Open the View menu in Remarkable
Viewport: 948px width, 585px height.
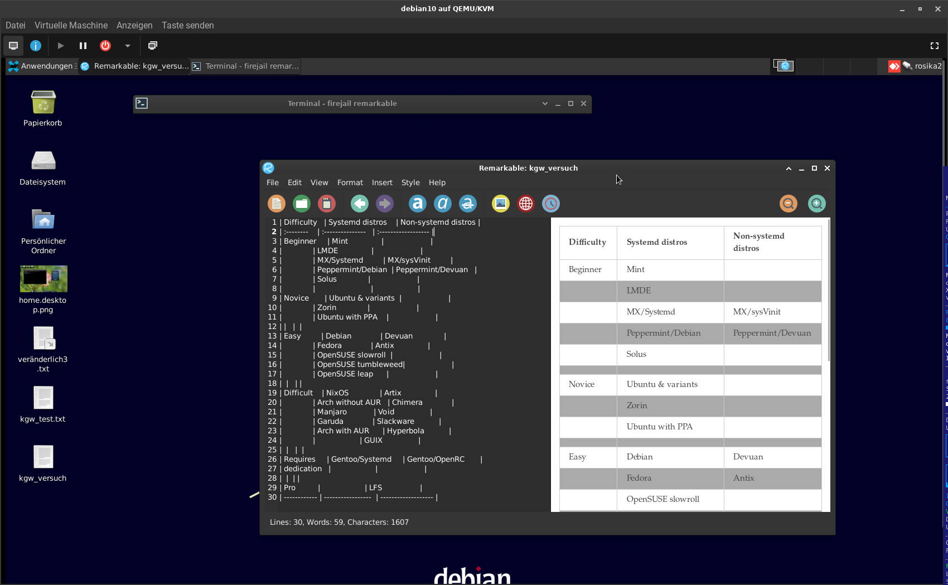[319, 182]
